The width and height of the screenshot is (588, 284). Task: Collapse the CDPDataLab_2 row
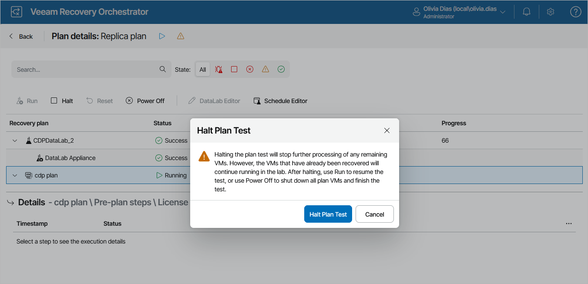tap(14, 140)
